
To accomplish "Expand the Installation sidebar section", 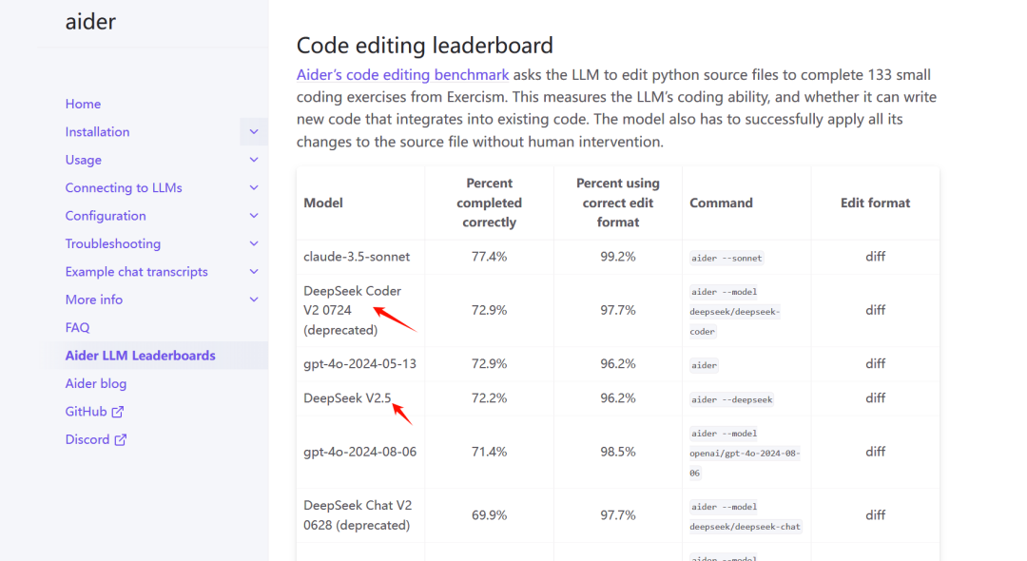I will [254, 132].
